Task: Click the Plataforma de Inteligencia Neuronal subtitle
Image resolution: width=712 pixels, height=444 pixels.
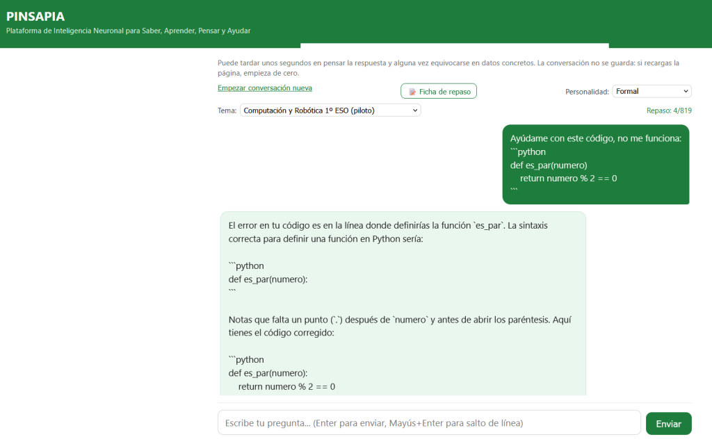Action: [129, 31]
